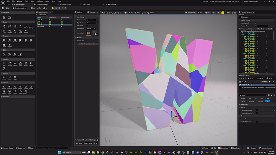Click the Reset generate tool

10,17
